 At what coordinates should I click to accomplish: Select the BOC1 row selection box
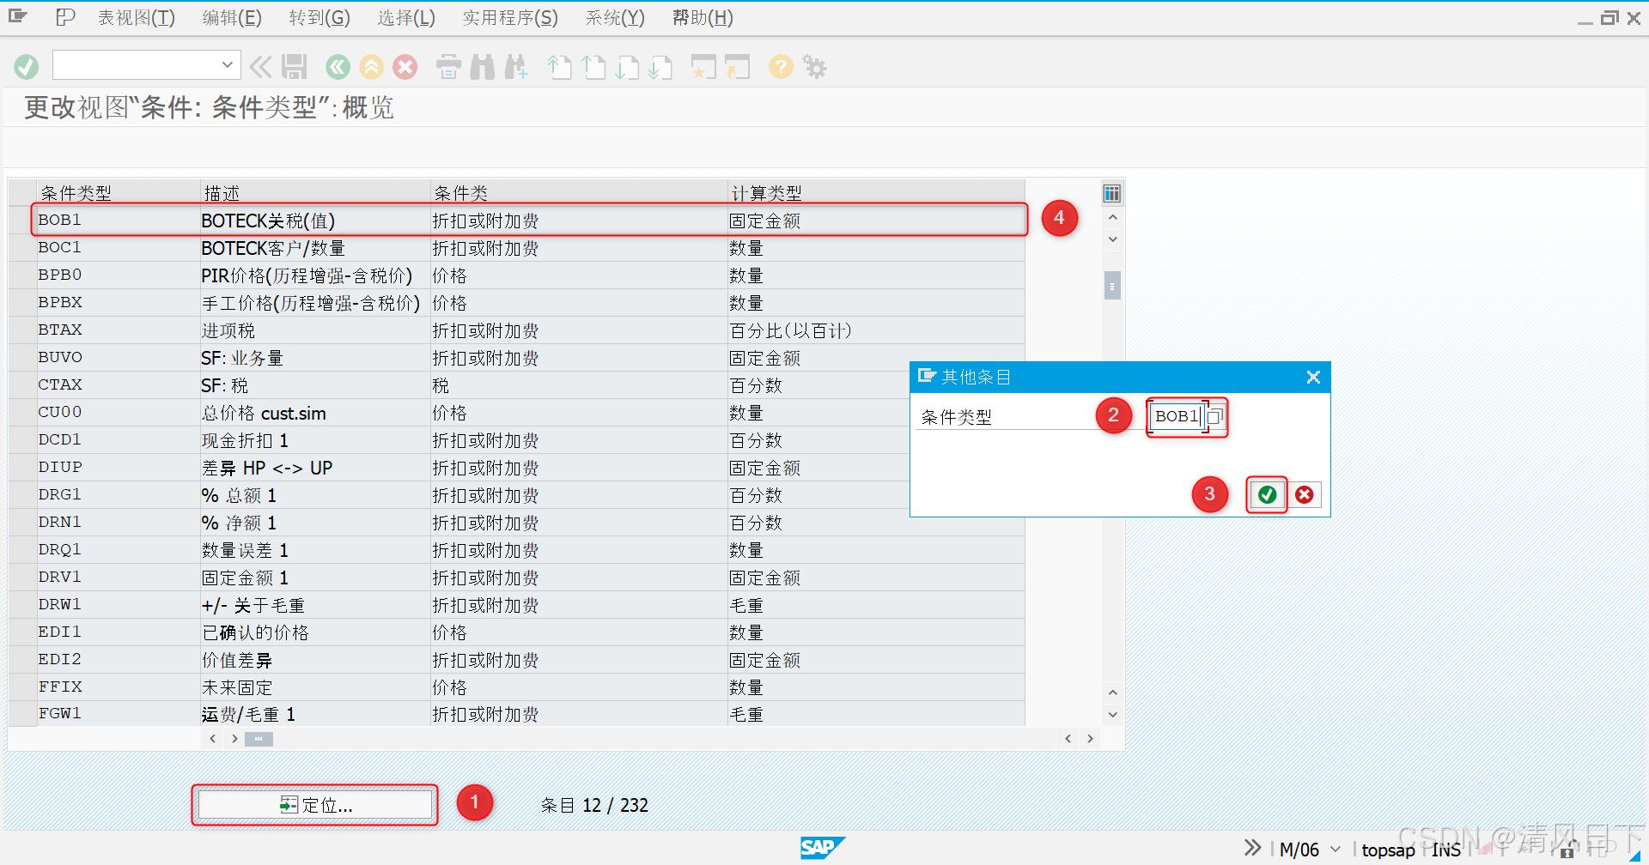point(21,247)
